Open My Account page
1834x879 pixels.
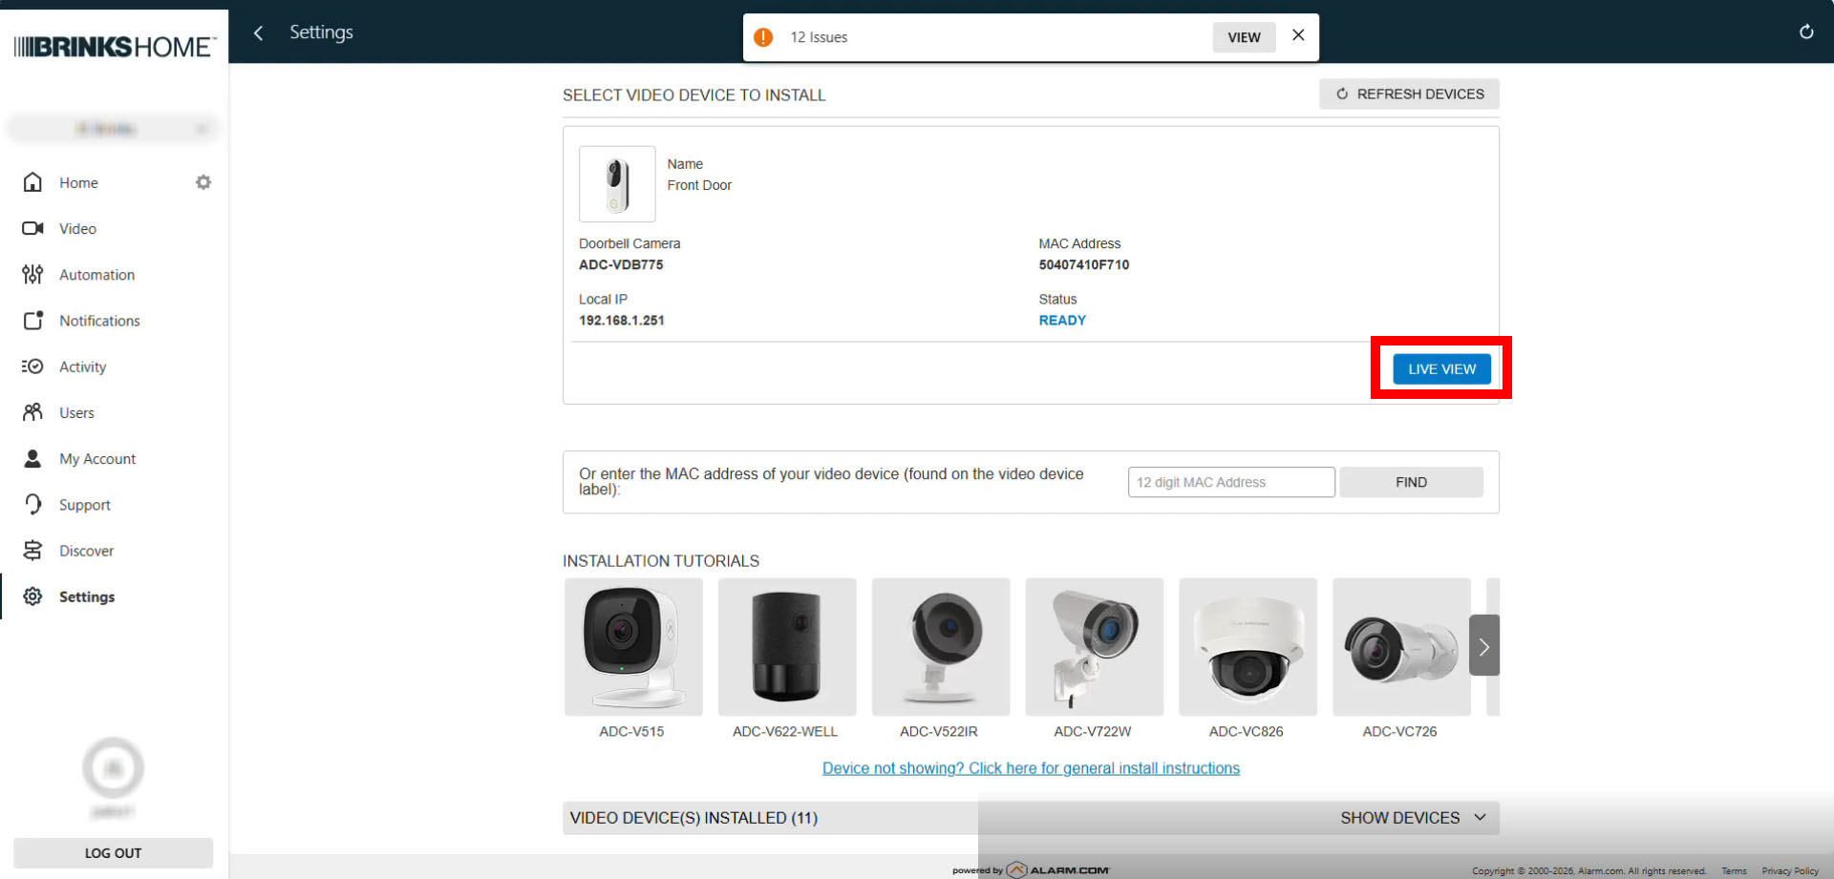click(97, 458)
